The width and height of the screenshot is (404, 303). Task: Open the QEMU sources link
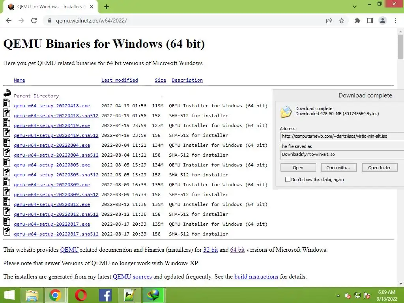pos(132,277)
